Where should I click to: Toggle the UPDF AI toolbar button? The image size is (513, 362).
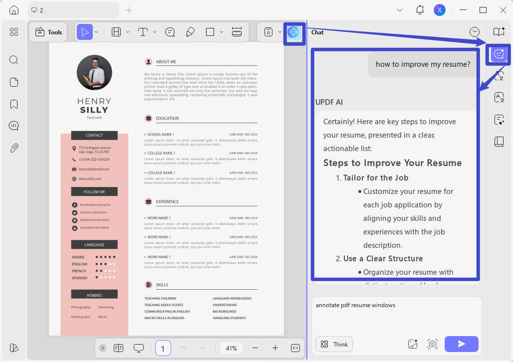coord(293,32)
